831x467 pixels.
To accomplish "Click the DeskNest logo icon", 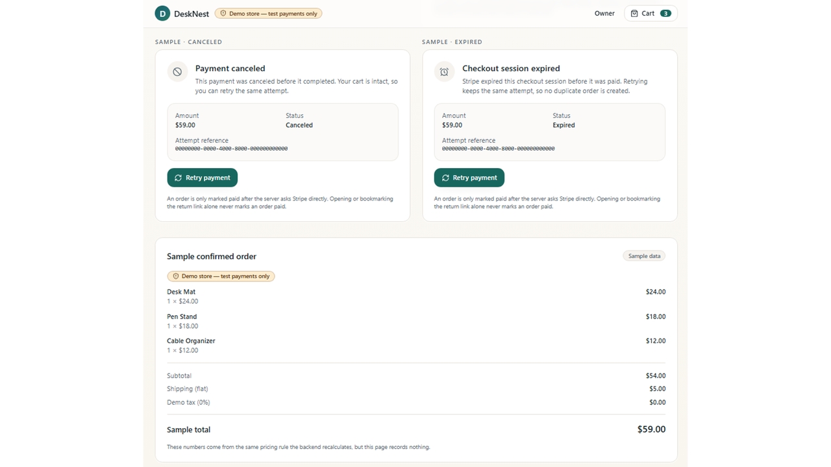I will (162, 14).
